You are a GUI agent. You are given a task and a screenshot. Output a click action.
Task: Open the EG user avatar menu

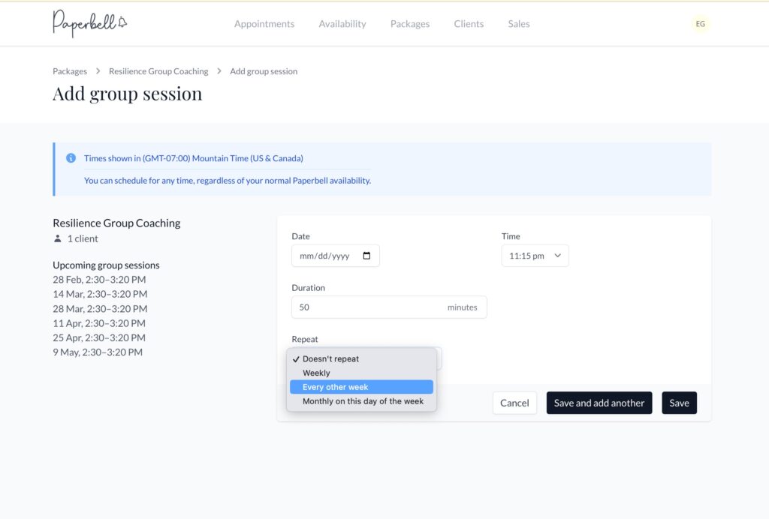(700, 24)
